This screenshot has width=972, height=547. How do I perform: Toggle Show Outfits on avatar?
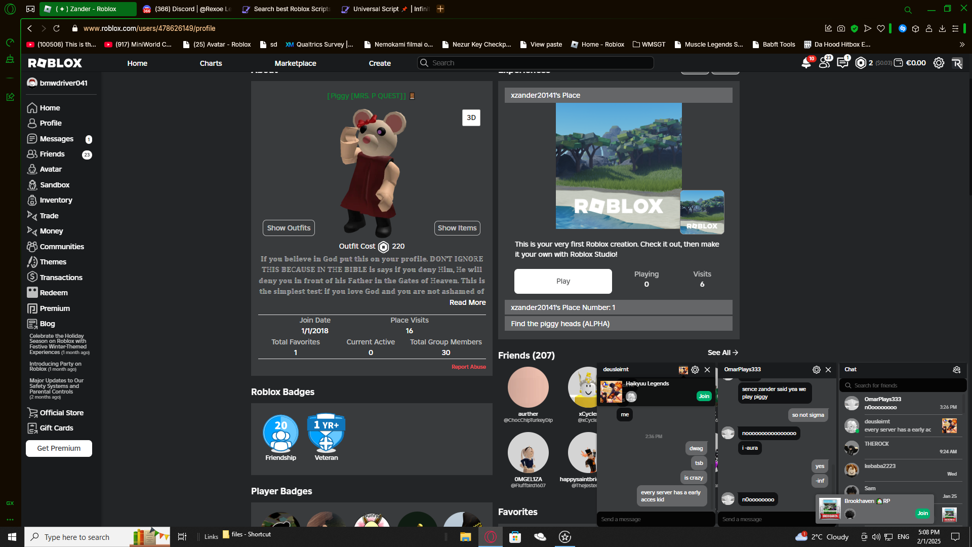pyautogui.click(x=289, y=228)
